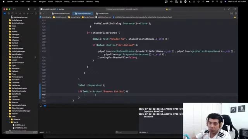Open the Xcode menu
248x139 pixels.
click(10, 2)
